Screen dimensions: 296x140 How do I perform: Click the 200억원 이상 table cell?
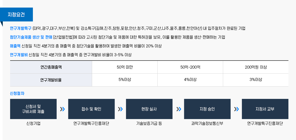(x=256, y=67)
